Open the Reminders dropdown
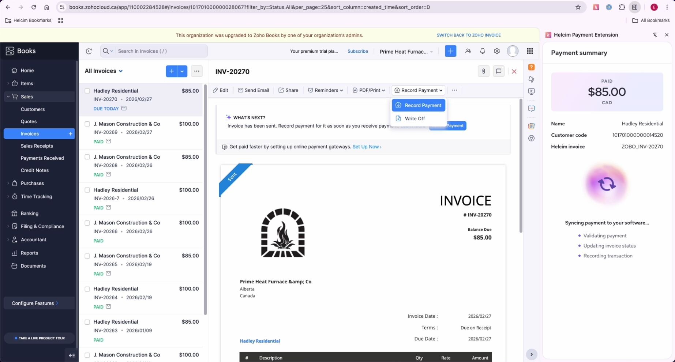The image size is (675, 362). coord(325,90)
